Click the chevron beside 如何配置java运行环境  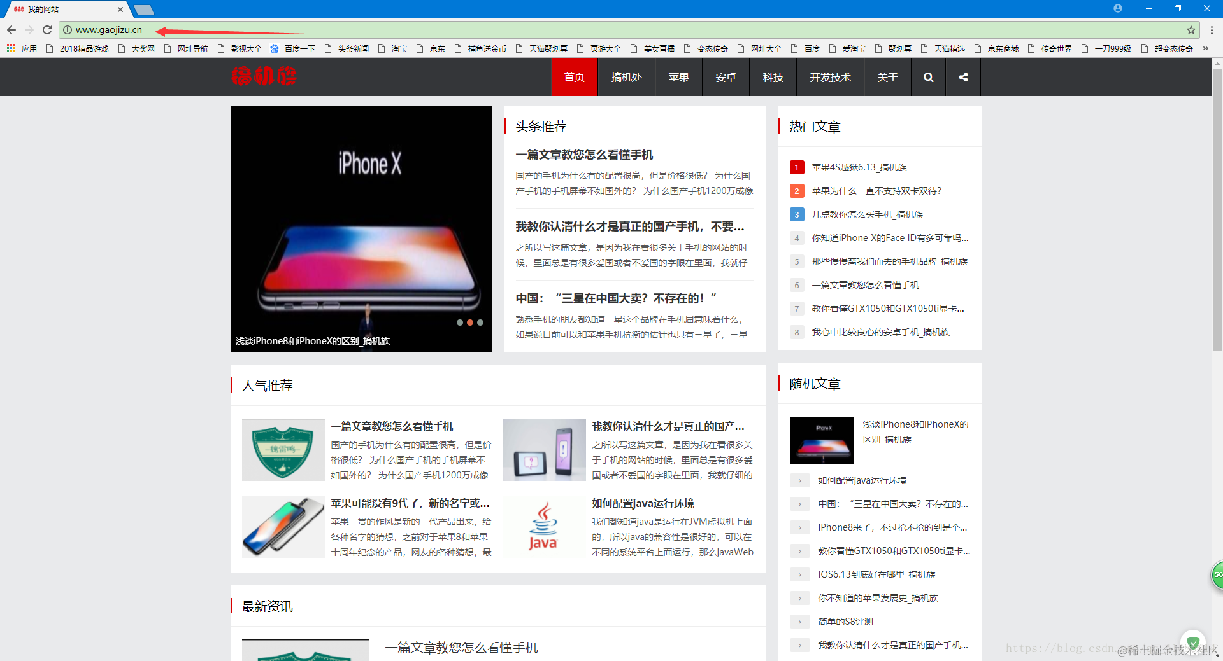[800, 480]
